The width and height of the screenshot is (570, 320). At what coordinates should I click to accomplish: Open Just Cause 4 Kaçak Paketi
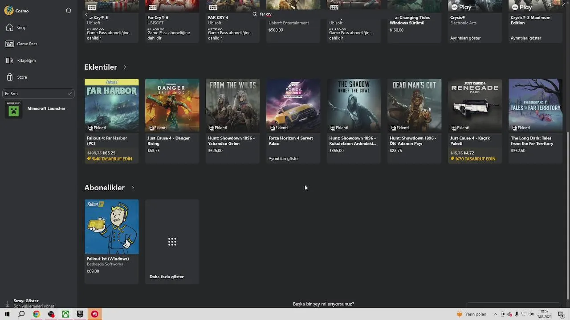475,121
